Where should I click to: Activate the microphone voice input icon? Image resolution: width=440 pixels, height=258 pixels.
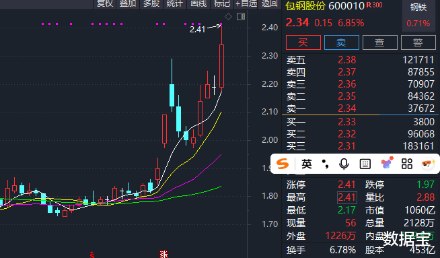pyautogui.click(x=344, y=164)
